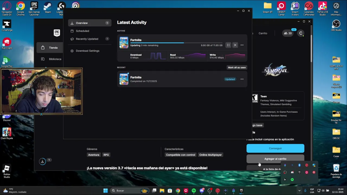
Task: Open Papelera de reciclaje on desktop
Action: pyautogui.click(x=336, y=171)
